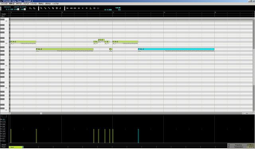The width and height of the screenshot is (255, 149).
Task: Open the トラック (Track) menu
Action: 33,4
